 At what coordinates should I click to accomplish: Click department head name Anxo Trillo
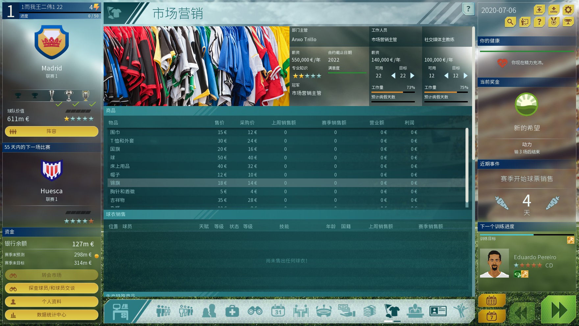coord(304,40)
